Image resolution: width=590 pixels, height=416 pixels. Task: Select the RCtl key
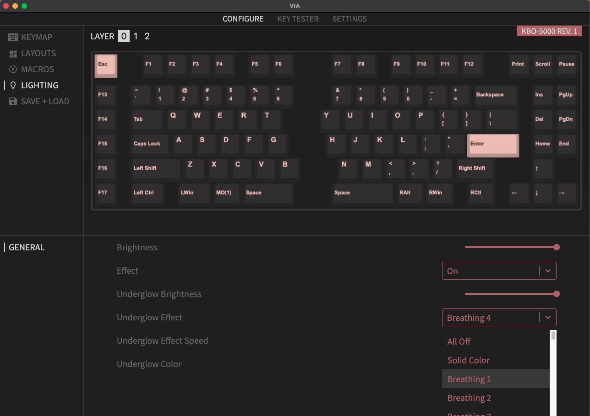481,193
